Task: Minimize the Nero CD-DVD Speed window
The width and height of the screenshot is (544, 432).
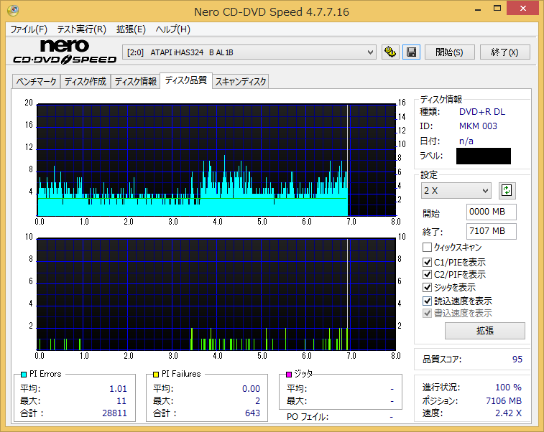Action: pyautogui.click(x=478, y=9)
